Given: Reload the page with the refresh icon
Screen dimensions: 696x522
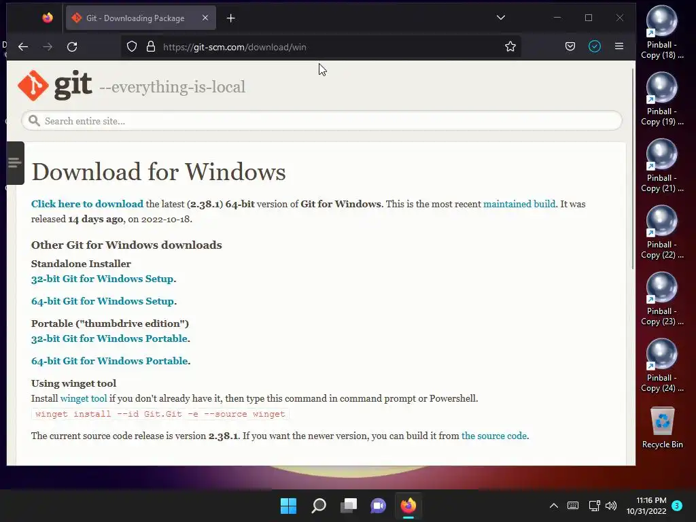Looking at the screenshot, I should pos(72,47).
